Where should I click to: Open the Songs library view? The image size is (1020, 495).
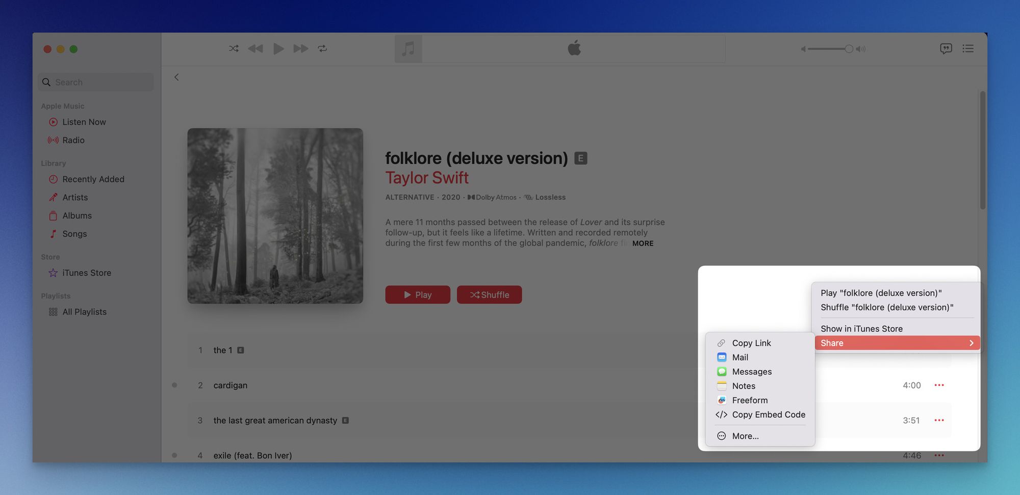click(x=74, y=234)
